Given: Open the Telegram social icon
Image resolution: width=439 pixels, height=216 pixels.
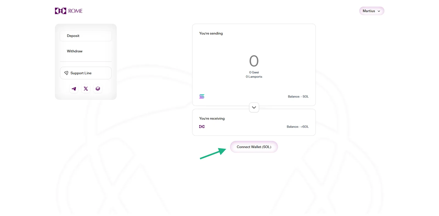Looking at the screenshot, I should click(x=74, y=89).
